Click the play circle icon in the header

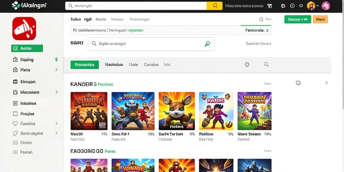[x=292, y=6]
